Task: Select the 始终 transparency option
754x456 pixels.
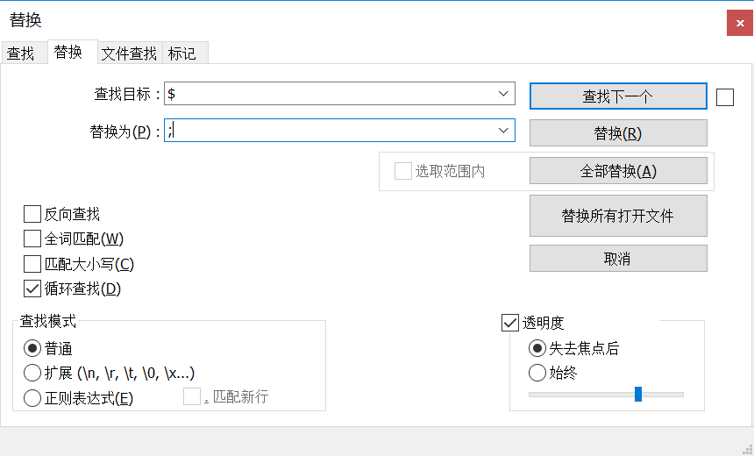Action: 537,373
